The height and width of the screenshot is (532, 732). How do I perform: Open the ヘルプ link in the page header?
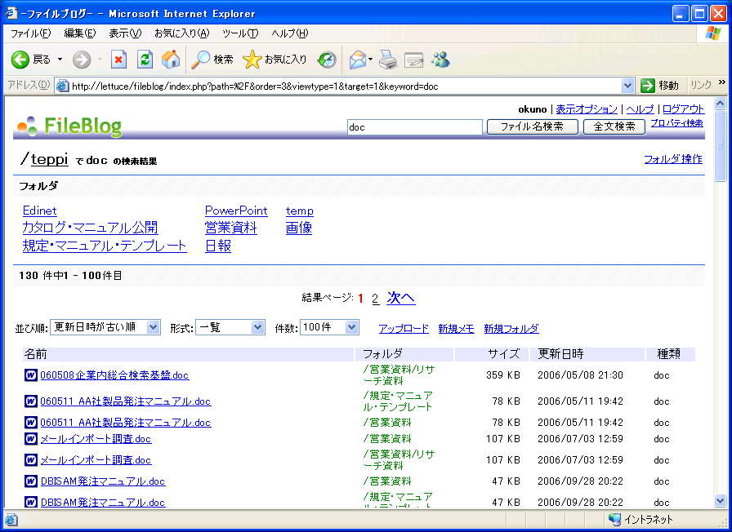tap(640, 109)
